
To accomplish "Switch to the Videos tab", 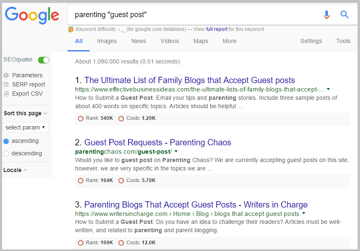I will (x=170, y=41).
